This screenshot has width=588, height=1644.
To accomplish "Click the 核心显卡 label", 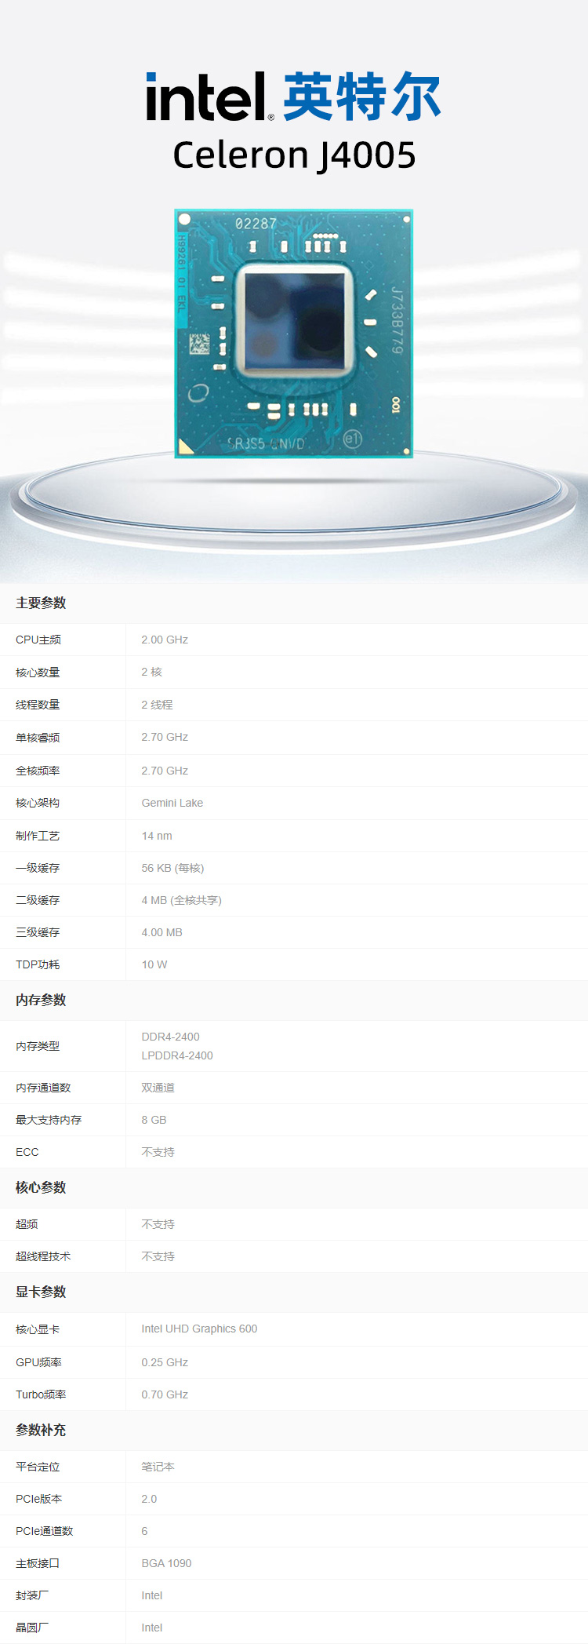I will coord(38,1329).
